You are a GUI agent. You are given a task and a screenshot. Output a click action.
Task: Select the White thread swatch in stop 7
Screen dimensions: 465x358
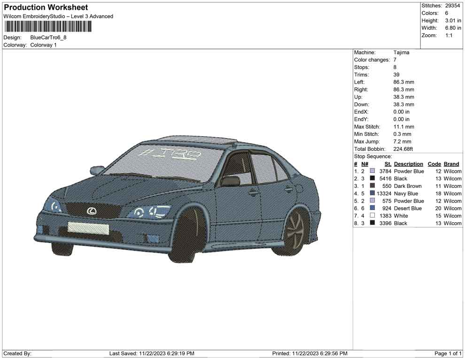[x=372, y=216]
